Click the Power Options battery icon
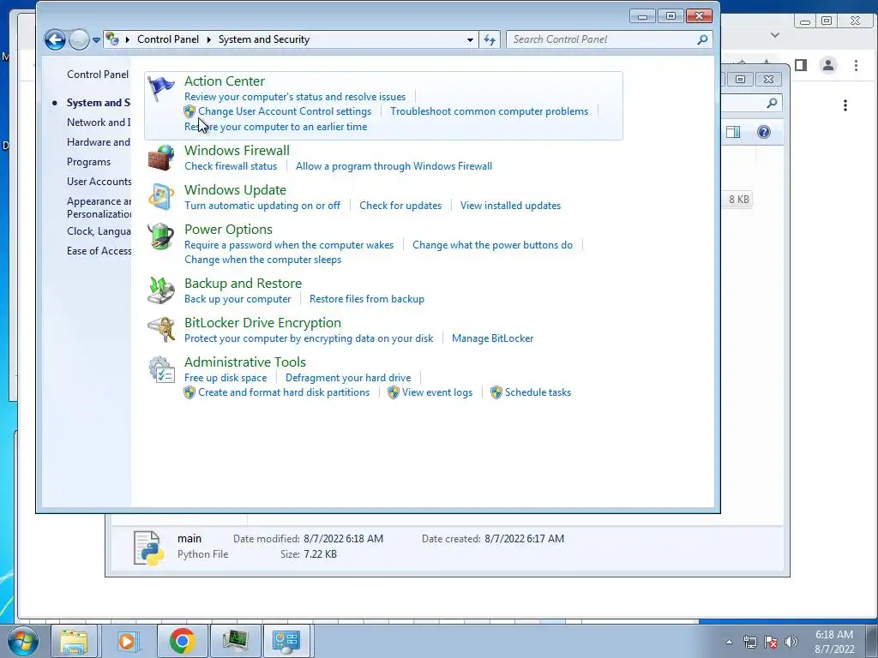 tap(161, 236)
